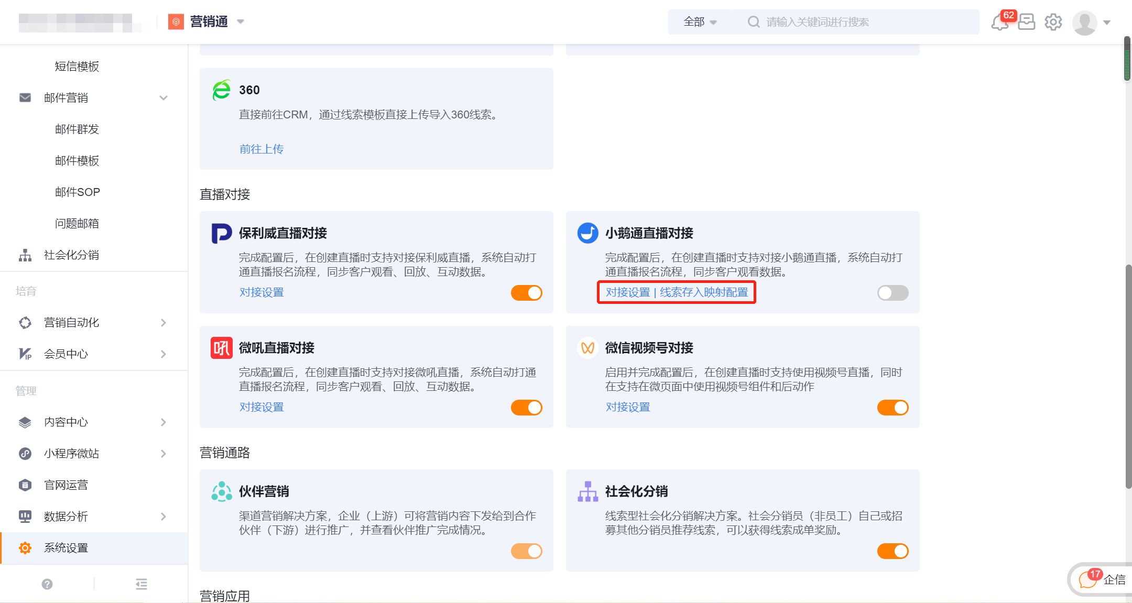Open the 企信 chat bubble with 17 badge
Viewport: 1132px width, 603px height.
coord(1101,579)
